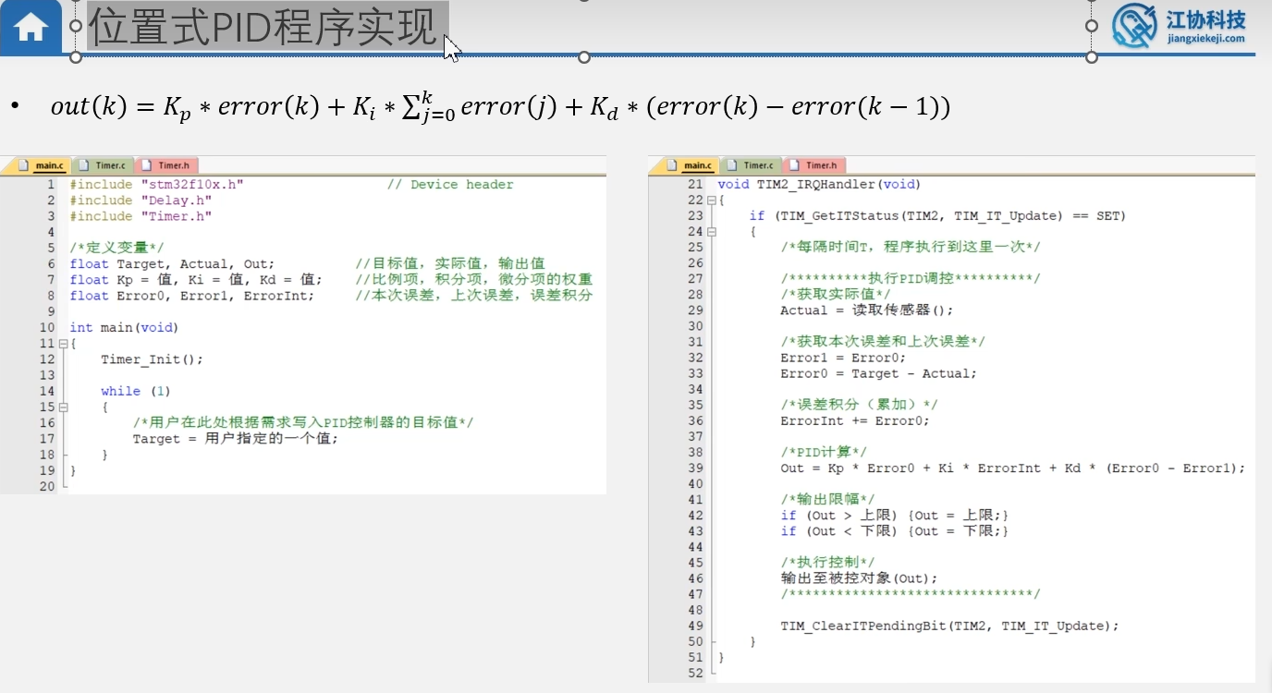Open Timer.c tab in left editor
The height and width of the screenshot is (693, 1272).
[x=104, y=165]
